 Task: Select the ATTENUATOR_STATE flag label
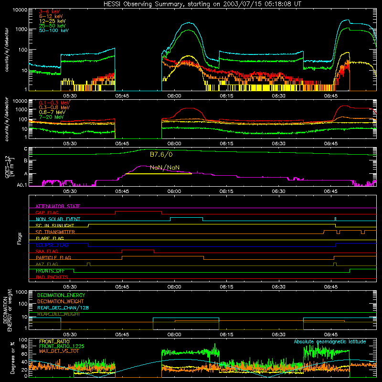58,206
